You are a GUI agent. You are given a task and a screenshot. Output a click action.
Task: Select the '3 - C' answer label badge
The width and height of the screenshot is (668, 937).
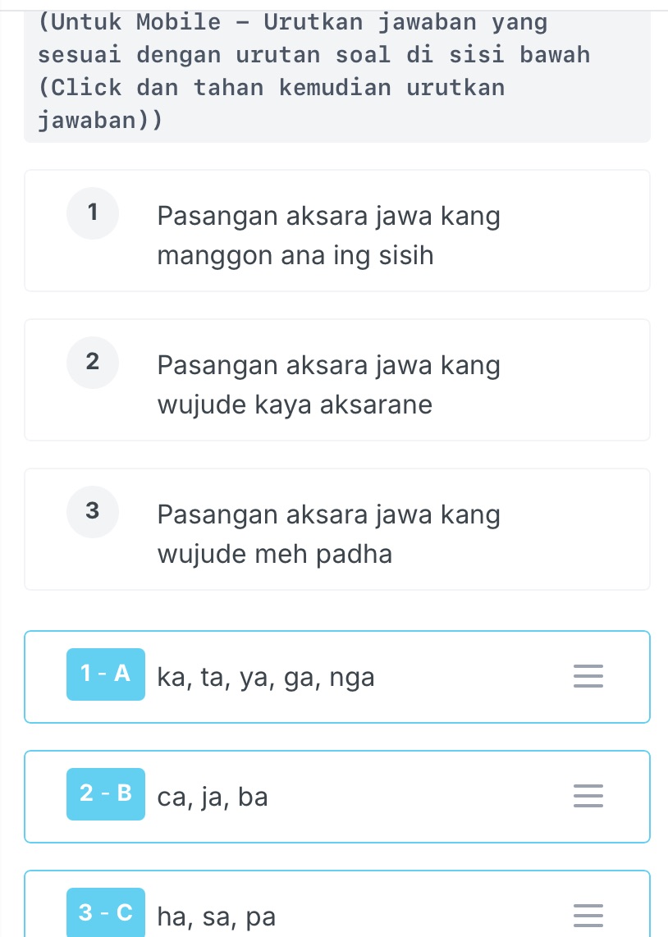coord(105,912)
